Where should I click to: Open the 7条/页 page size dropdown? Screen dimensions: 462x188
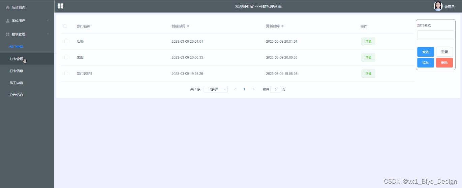216,89
